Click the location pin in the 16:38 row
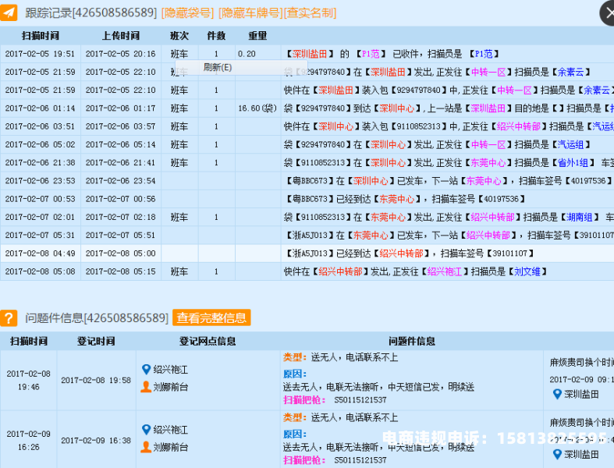 coord(146,430)
